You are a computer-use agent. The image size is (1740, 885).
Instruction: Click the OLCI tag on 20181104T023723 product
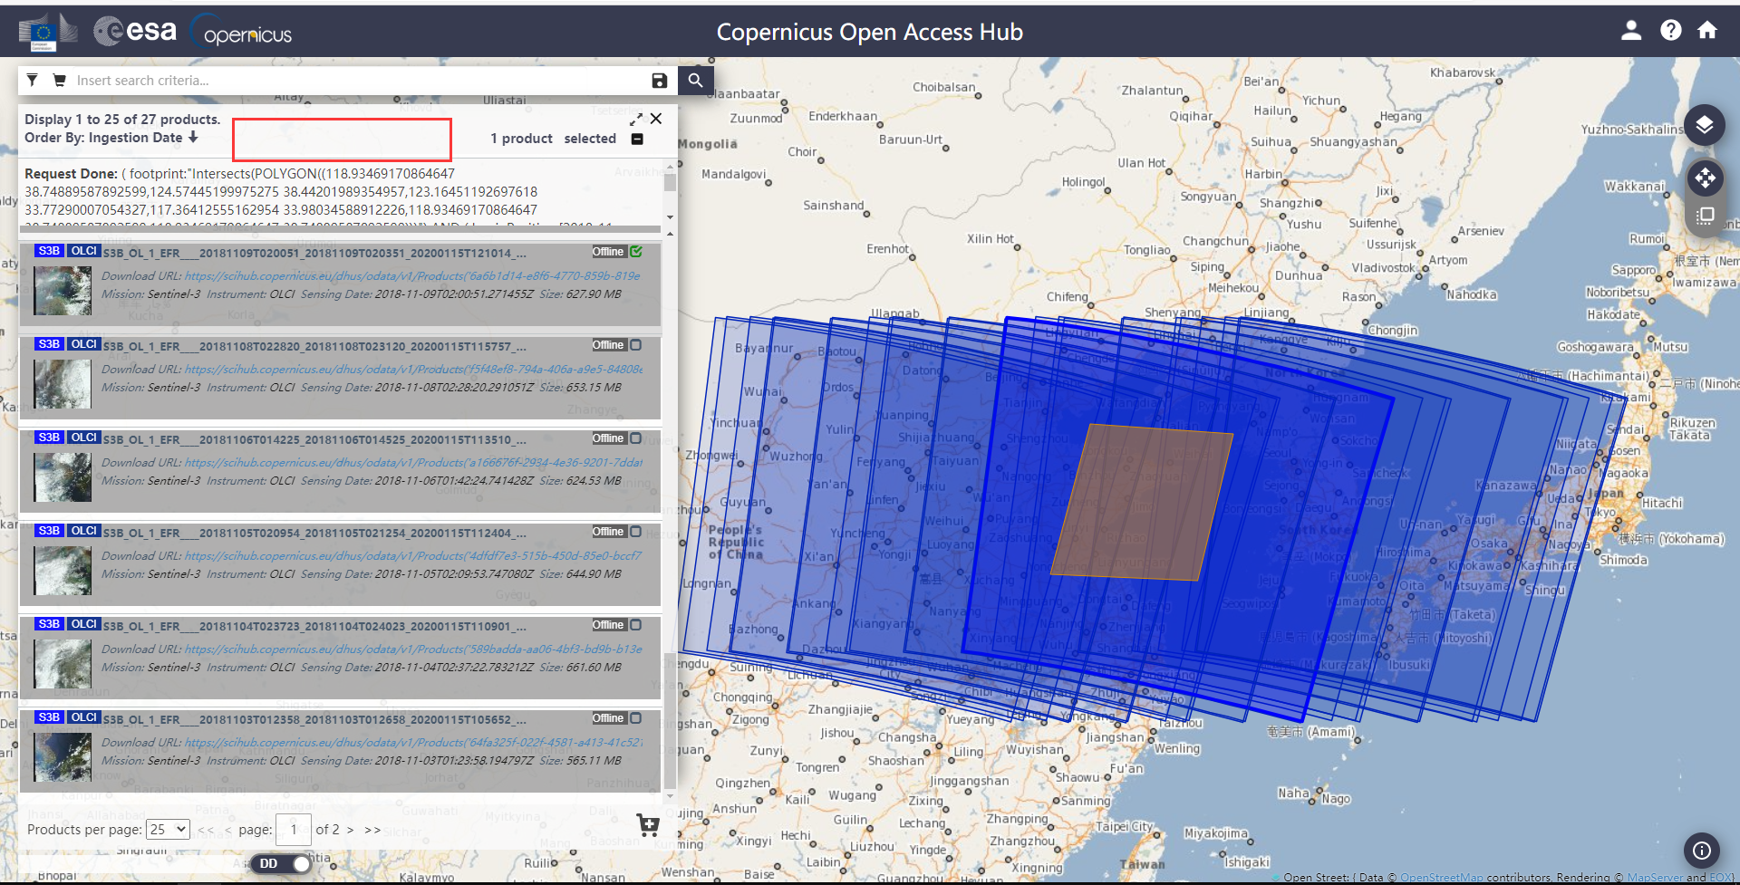(84, 624)
